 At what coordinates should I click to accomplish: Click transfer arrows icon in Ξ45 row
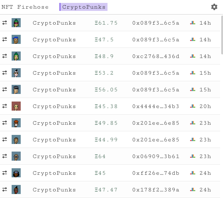click(5, 173)
